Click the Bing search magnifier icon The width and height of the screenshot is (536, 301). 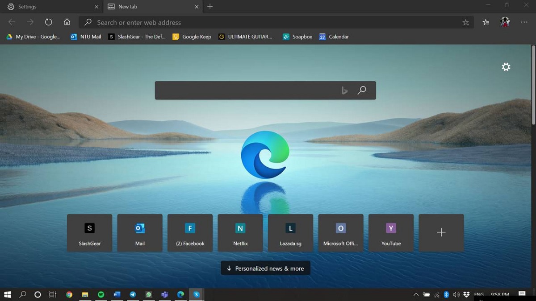pos(362,91)
